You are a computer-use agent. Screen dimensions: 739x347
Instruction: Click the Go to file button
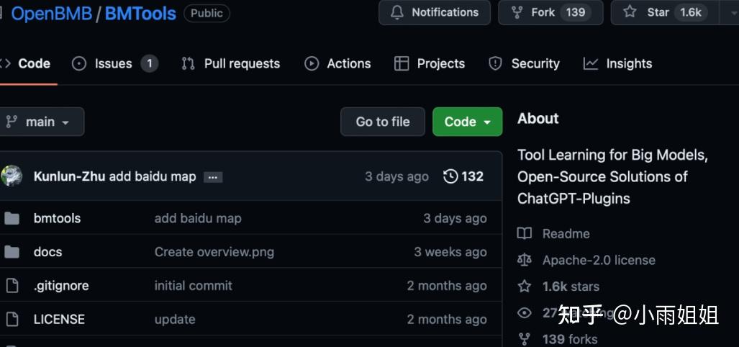click(383, 122)
